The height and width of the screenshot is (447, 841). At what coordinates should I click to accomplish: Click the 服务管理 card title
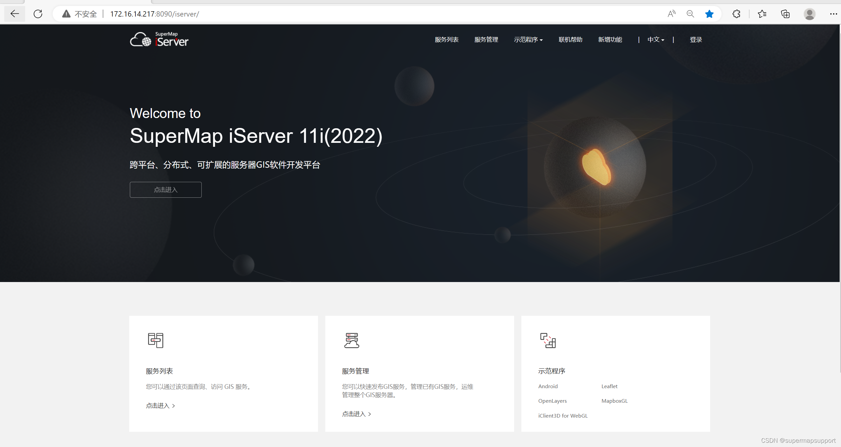point(355,371)
